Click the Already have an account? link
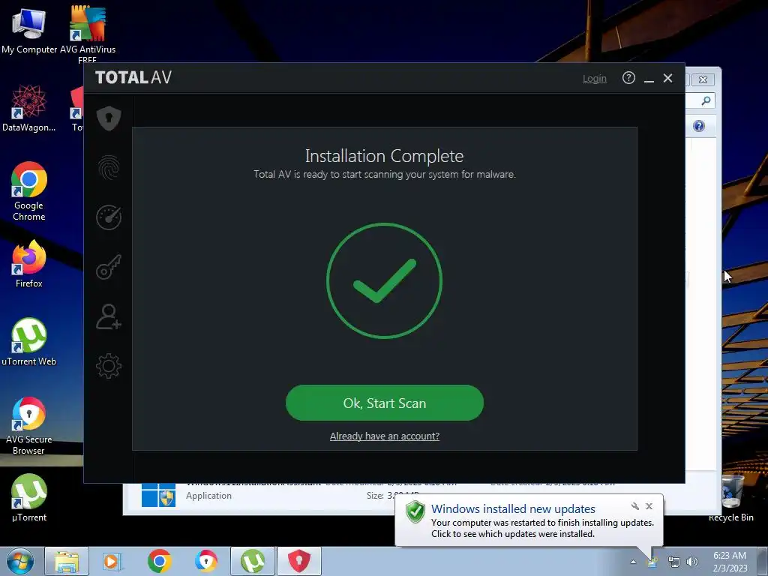Viewport: 768px width, 576px height. point(385,436)
